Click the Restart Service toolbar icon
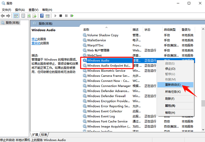Viewport: 205px width, 142px height. coord(72,16)
